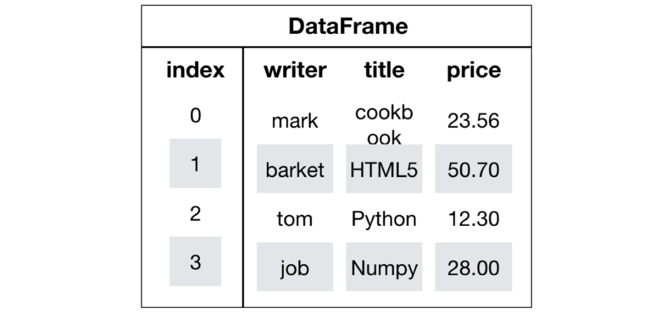
Task: Click the price value 28.00
Action: coord(473,268)
